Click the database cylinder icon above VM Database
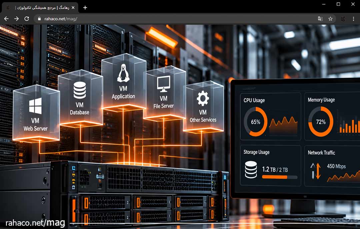 click(x=80, y=90)
